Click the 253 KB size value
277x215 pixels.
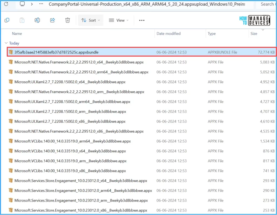(269, 210)
